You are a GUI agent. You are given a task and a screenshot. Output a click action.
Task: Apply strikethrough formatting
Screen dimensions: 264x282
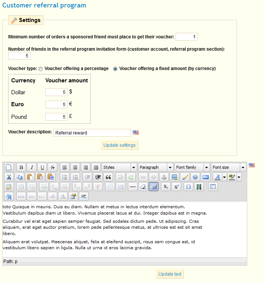52,167
